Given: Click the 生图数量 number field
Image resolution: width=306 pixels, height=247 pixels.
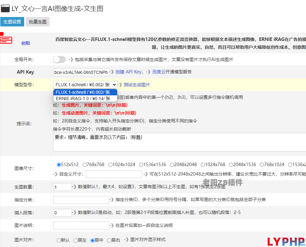Looking at the screenshot, I should (63, 187).
